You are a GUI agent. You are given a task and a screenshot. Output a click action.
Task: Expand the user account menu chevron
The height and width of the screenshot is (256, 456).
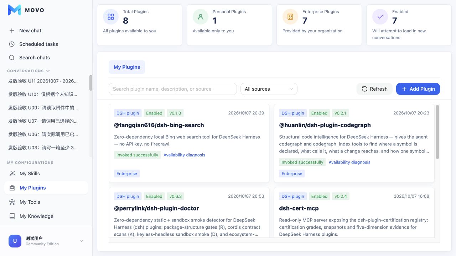tap(82, 241)
